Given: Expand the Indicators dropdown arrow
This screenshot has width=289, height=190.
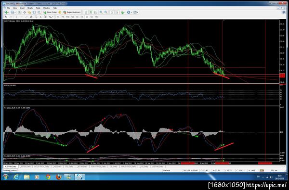Looking at the screenshot, I should [125, 13].
